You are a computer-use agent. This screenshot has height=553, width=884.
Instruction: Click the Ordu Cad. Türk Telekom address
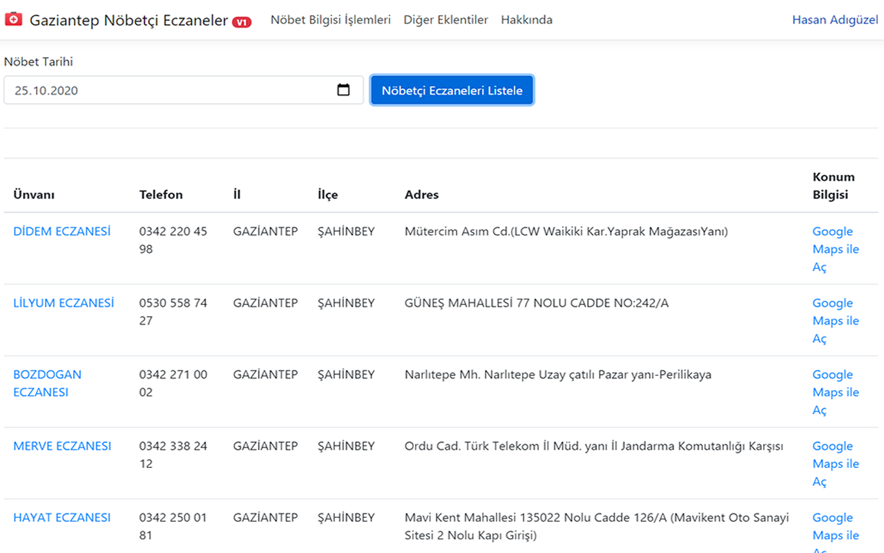[x=594, y=446]
